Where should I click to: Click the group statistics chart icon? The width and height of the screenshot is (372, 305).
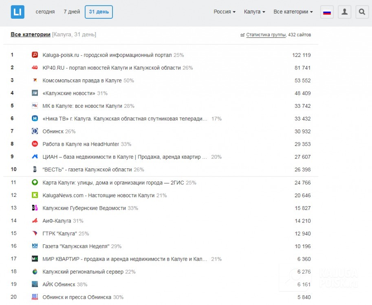[x=242, y=35]
